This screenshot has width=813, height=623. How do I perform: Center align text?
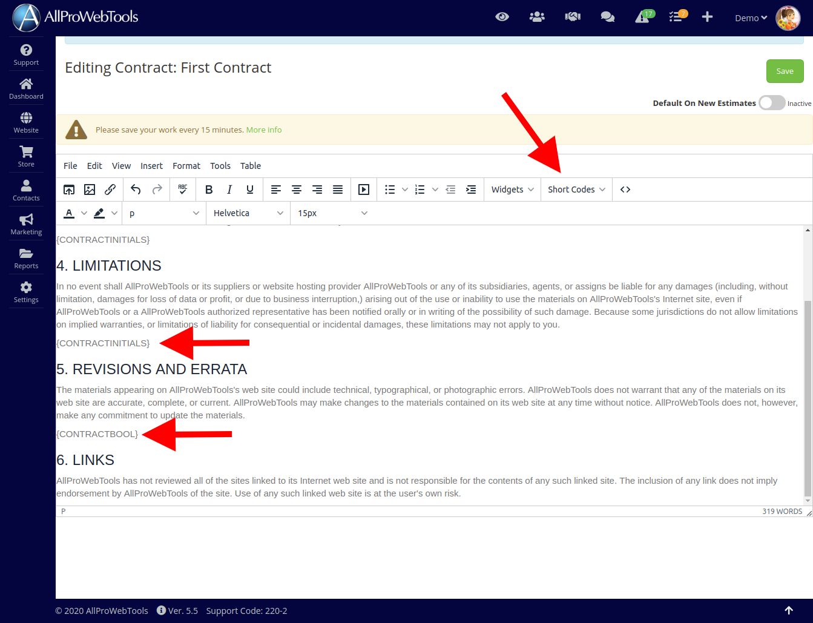(x=297, y=190)
